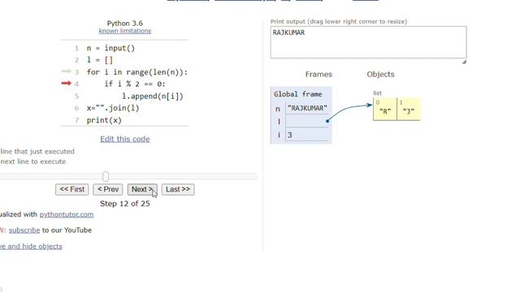This screenshot has width=520, height=292.
Task: Click the Frames column heading
Action: click(x=318, y=74)
